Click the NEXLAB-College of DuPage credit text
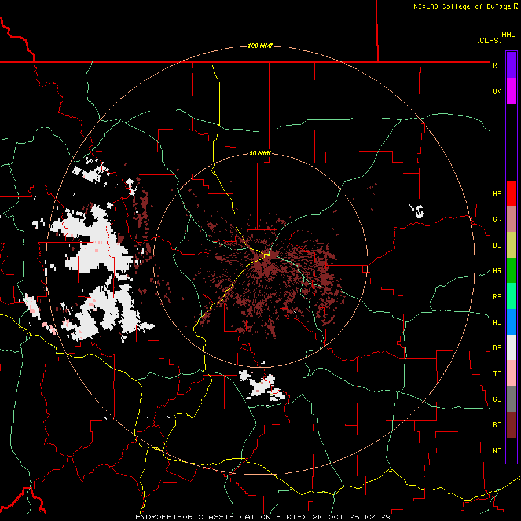This screenshot has height=521, width=521. [462, 6]
